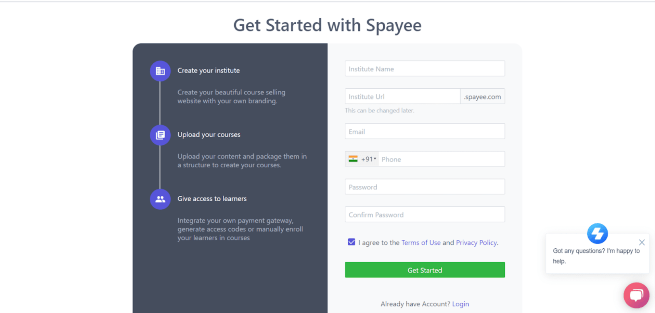Click the Create your institute building icon
The height and width of the screenshot is (313, 655).
point(160,71)
